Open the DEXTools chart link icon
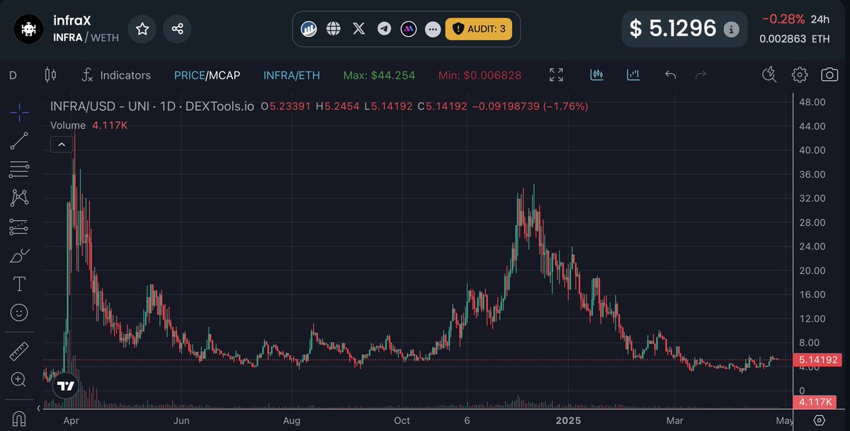Image resolution: width=850 pixels, height=431 pixels. click(x=309, y=29)
